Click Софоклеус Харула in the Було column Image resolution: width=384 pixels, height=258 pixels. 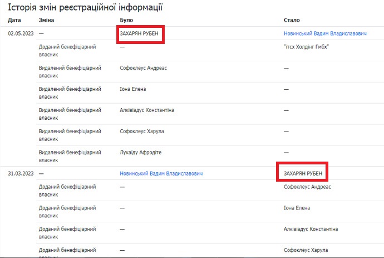tap(142, 132)
